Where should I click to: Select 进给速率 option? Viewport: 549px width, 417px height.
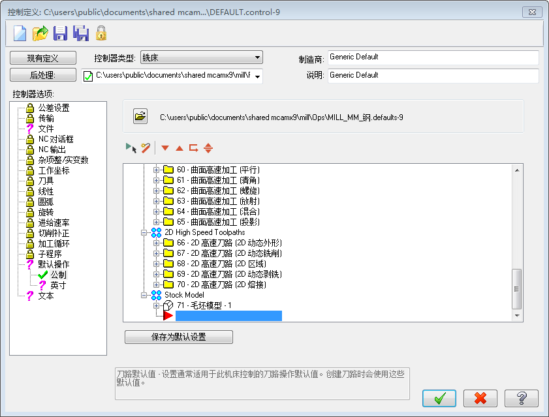pos(54,223)
